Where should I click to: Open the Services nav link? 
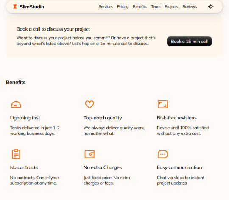[106, 7]
